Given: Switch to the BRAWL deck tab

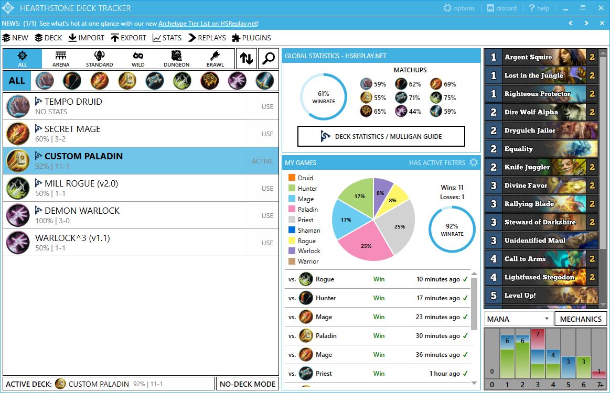Looking at the screenshot, I should click(x=215, y=59).
